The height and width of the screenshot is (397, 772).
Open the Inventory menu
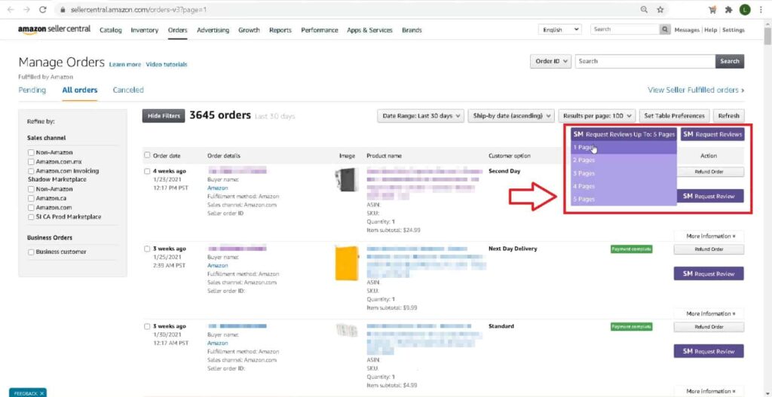(144, 30)
